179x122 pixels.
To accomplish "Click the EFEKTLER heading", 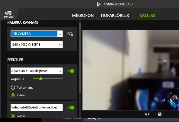I will point(15,60).
